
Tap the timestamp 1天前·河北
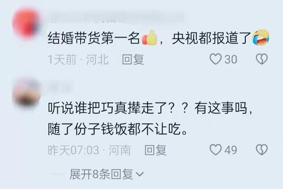pyautogui.click(x=78, y=59)
